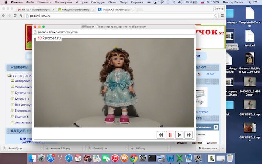Click the doll 3D image in viewer
This screenshot has height=164, width=262.
click(x=114, y=83)
